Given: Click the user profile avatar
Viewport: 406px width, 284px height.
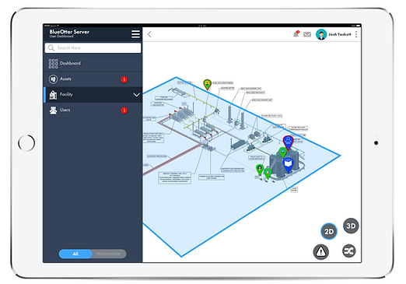Looking at the screenshot, I should tap(321, 34).
